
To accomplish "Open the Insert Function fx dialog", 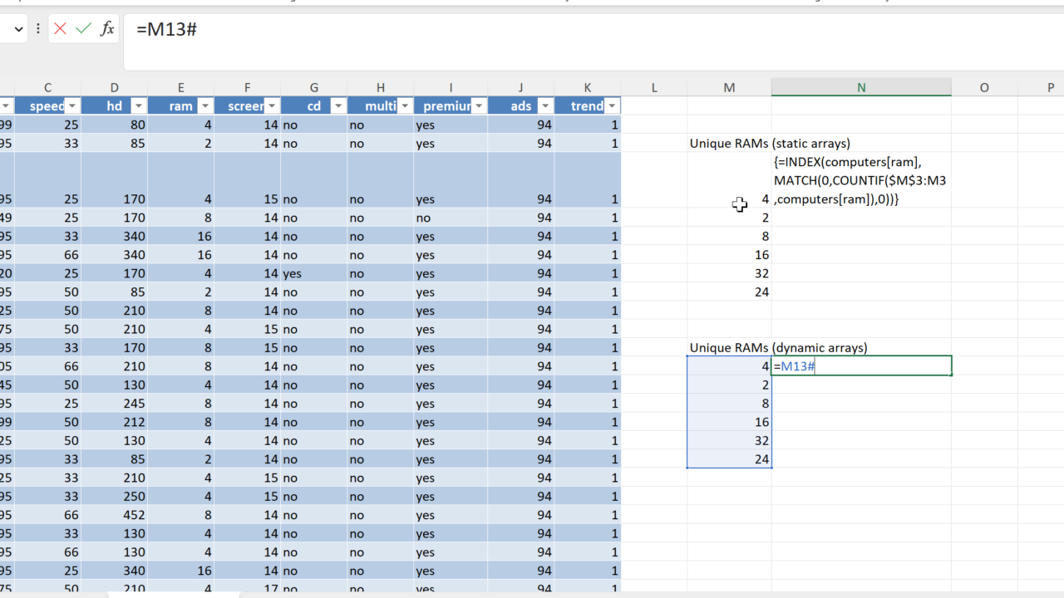I will coord(107,29).
